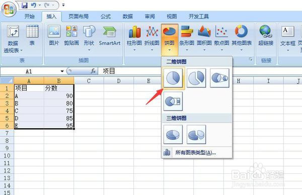Undo the last action
The height and width of the screenshot is (195, 302).
pyautogui.click(x=33, y=5)
